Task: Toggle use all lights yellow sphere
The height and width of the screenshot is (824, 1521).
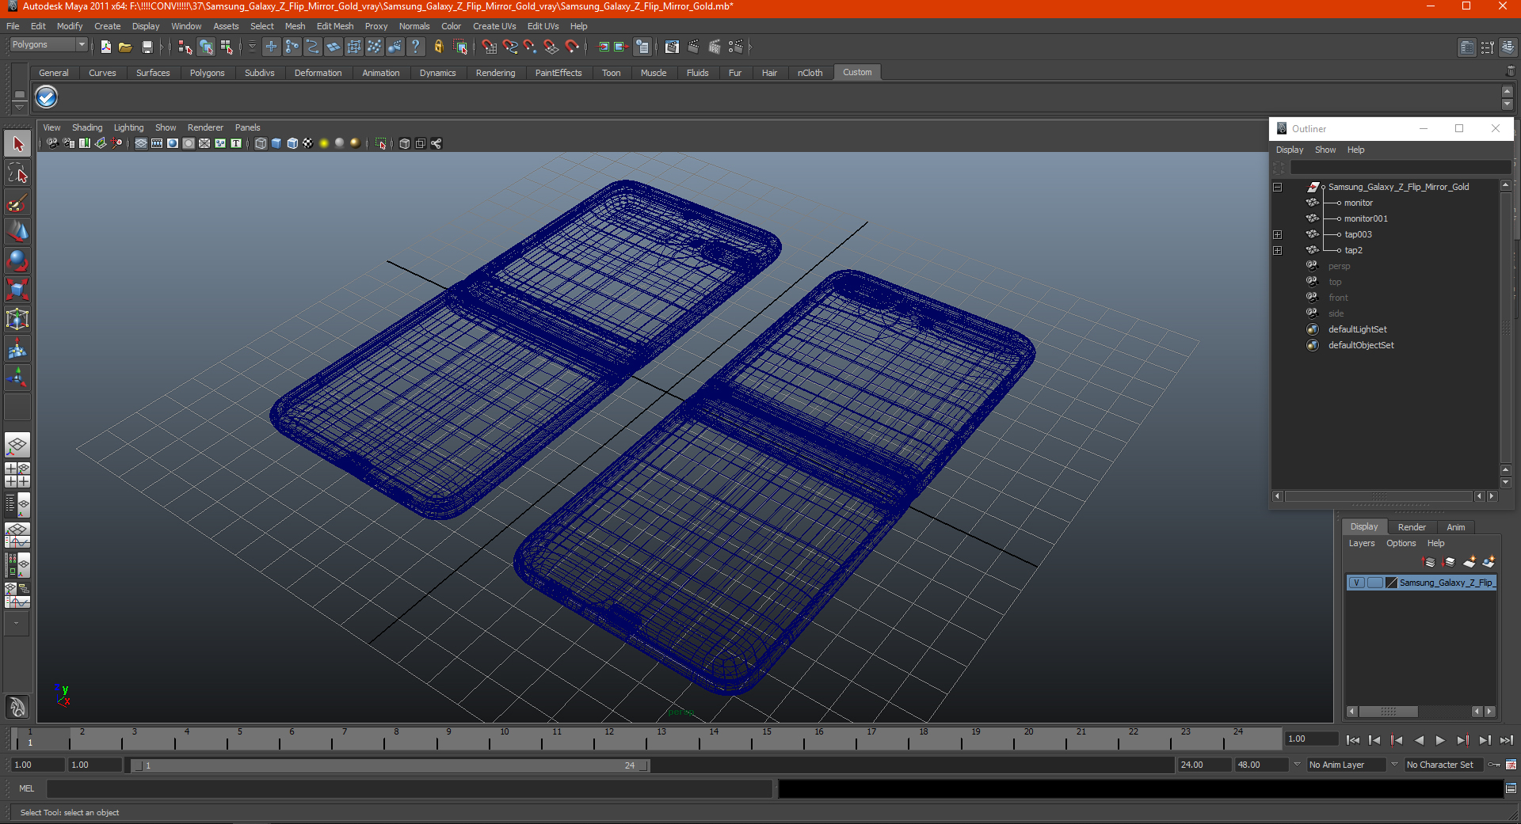Action: tap(324, 143)
